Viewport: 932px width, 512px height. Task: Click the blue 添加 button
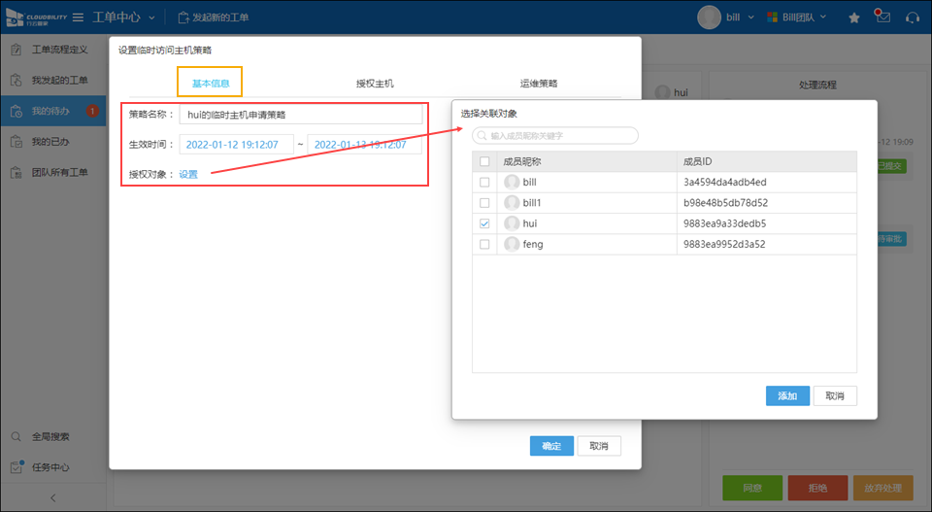pos(787,395)
